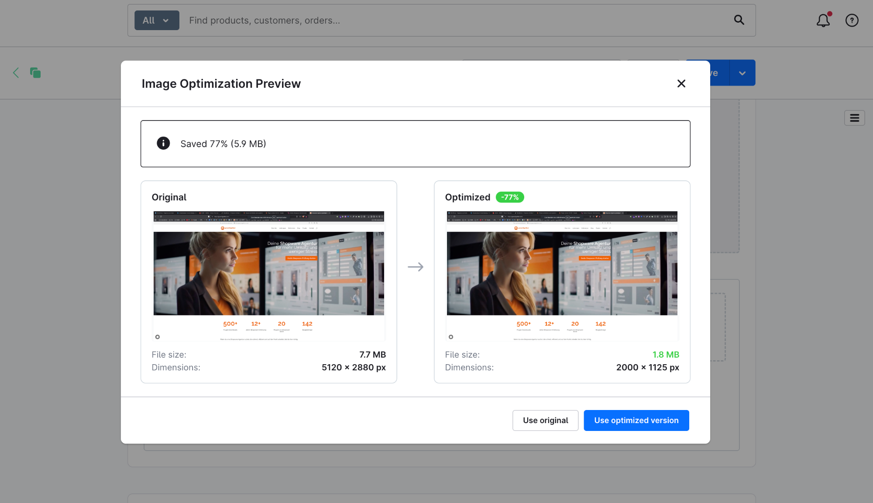The image size is (873, 503).
Task: Click the arrow between Original and Optimized images
Action: coord(416,267)
